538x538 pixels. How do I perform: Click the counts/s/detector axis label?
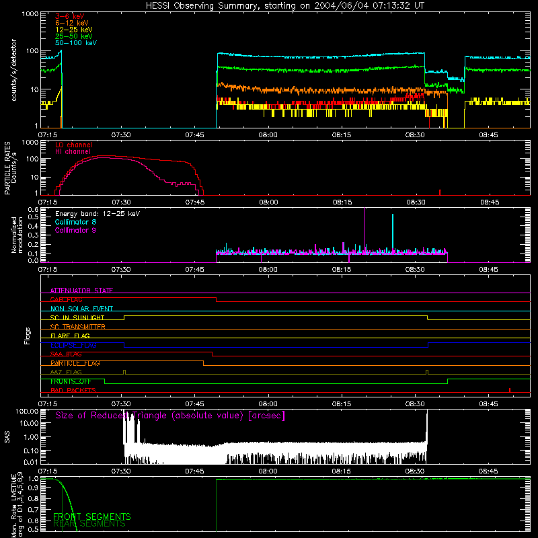pyautogui.click(x=14, y=70)
